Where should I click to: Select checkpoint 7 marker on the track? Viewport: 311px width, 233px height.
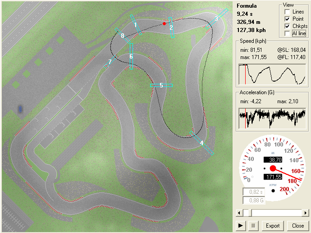click(110, 62)
